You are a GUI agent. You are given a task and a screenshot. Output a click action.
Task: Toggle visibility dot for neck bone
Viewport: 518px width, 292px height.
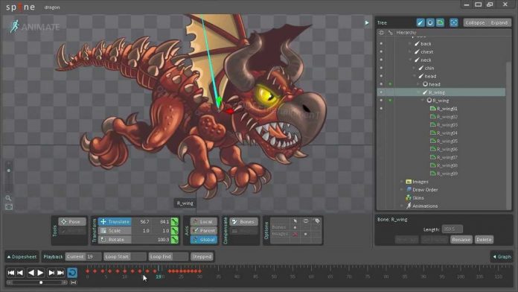click(x=381, y=60)
